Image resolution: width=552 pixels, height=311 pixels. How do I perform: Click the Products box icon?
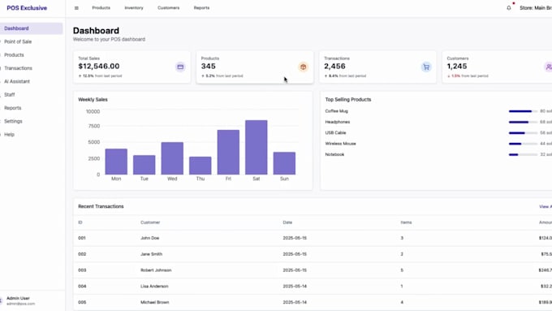[303, 67]
